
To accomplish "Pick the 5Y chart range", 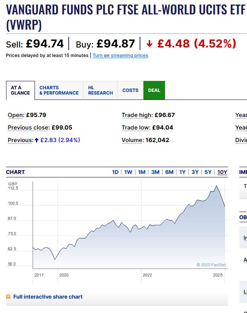I will click(x=208, y=172).
